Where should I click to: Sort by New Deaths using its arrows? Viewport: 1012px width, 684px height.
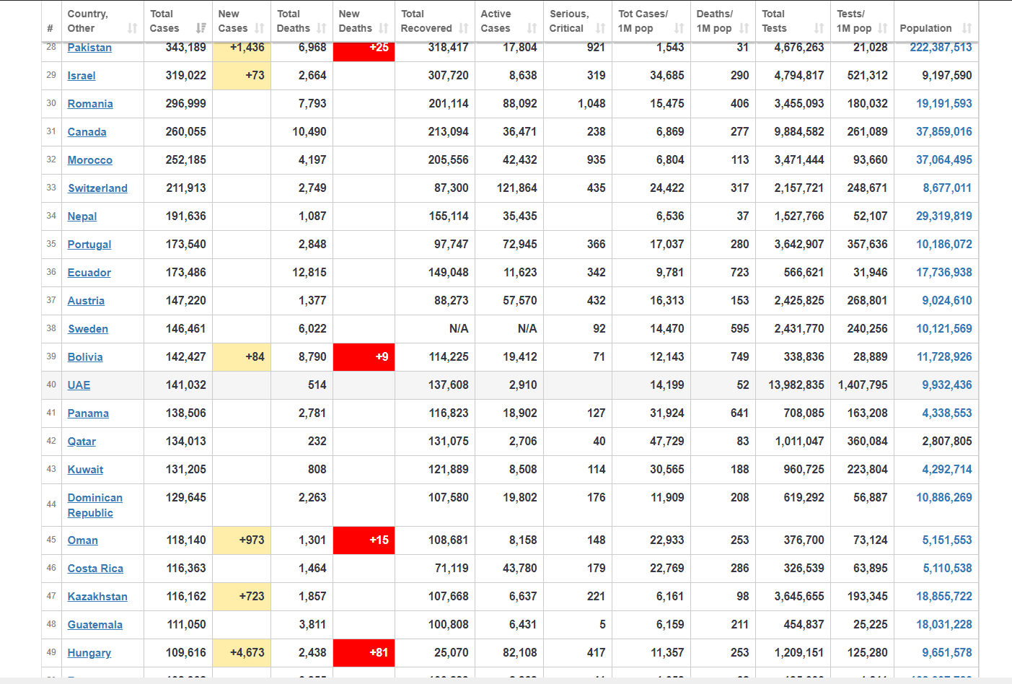click(384, 28)
